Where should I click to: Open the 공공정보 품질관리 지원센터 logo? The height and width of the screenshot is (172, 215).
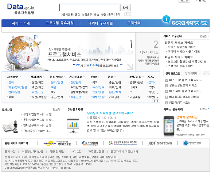coord(123,143)
